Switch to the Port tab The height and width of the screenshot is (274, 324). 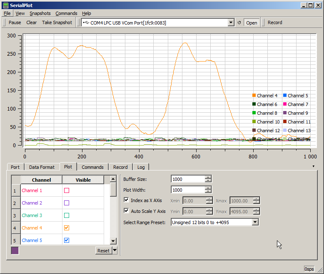[15, 167]
